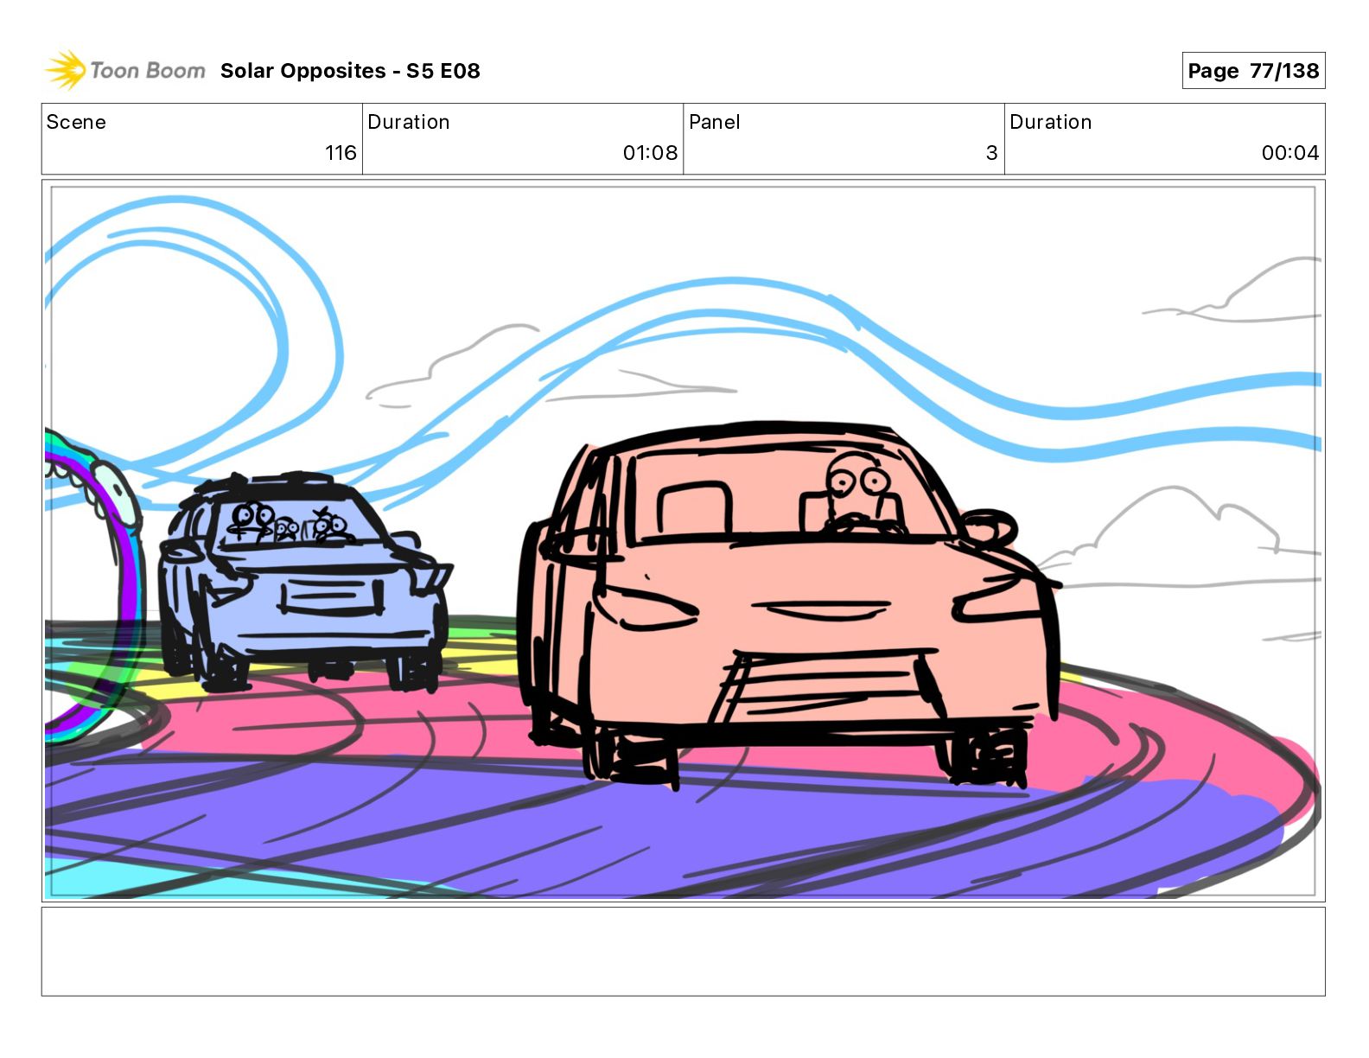Screen dimensions: 1369x1058
Task: Select the panel duration value "00:04"
Action: 1290,153
